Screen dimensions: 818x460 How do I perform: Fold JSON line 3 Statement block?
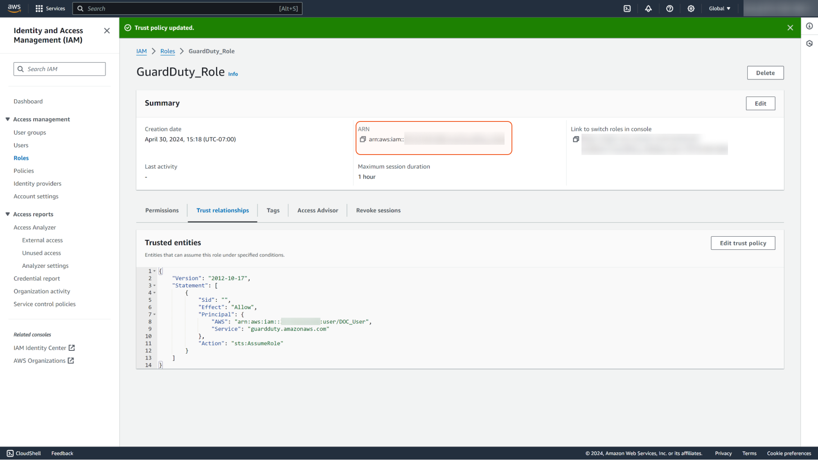point(154,286)
